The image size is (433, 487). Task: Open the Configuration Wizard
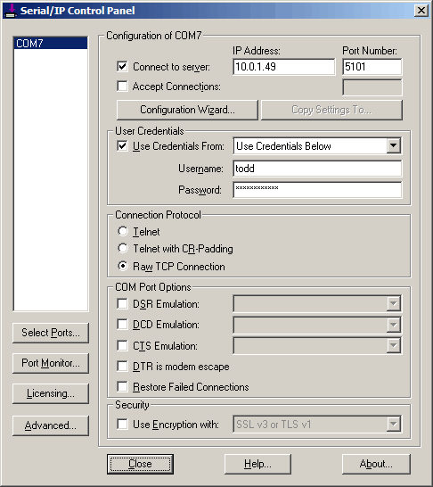point(187,110)
